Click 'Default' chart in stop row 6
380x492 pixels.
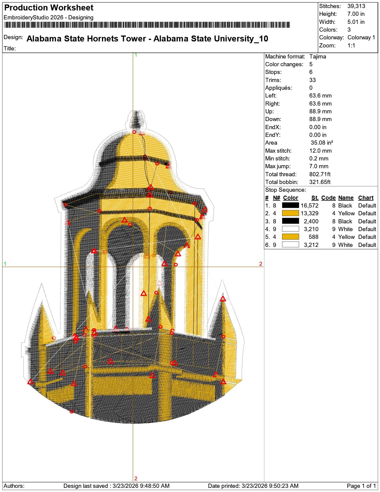point(367,245)
